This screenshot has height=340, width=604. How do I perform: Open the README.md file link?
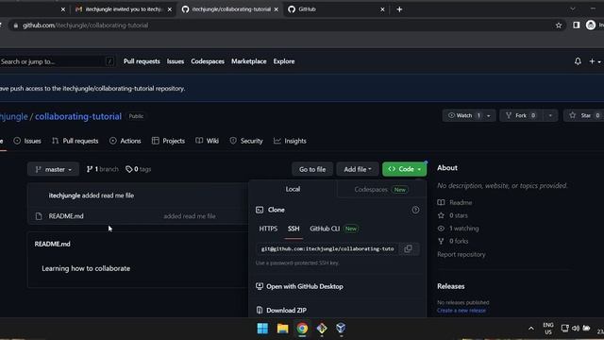pos(66,216)
